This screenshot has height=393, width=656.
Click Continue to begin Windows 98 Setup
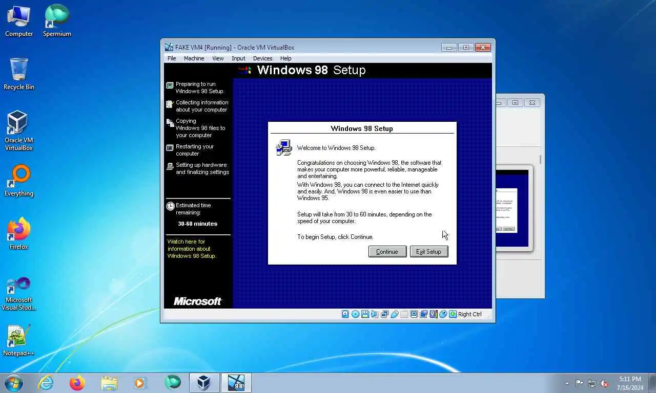point(387,252)
